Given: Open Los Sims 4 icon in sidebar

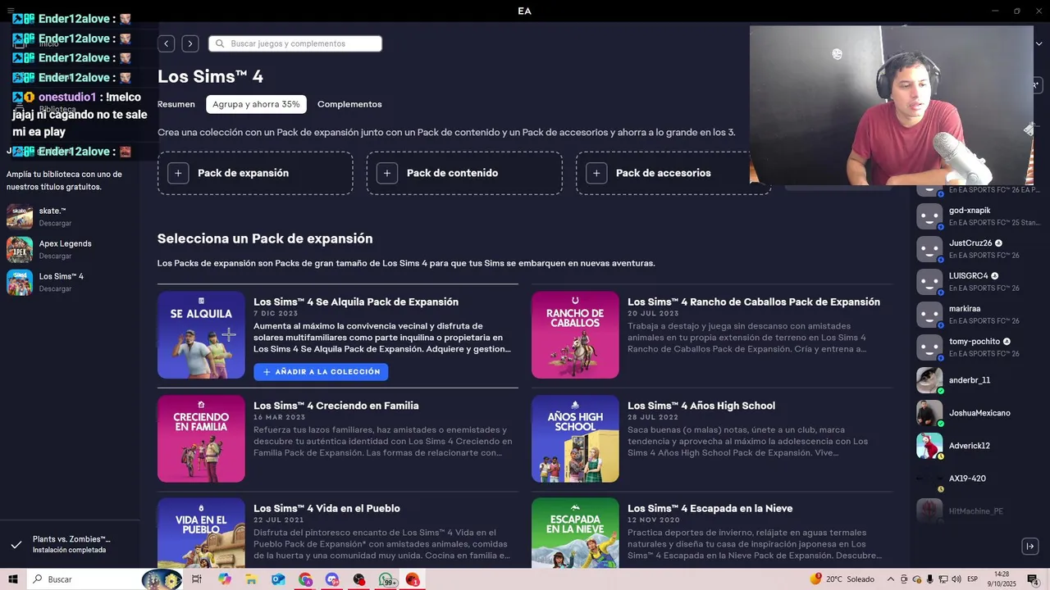Looking at the screenshot, I should tap(20, 283).
